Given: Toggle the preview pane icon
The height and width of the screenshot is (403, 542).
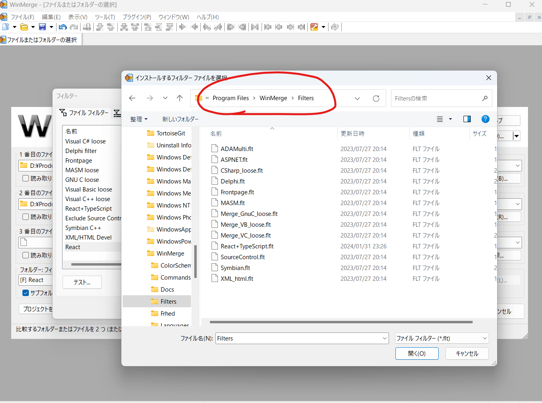Looking at the screenshot, I should [x=467, y=119].
